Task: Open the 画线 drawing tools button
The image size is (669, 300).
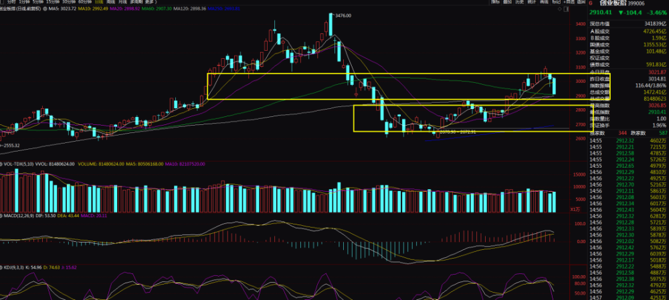Action: (x=544, y=2)
